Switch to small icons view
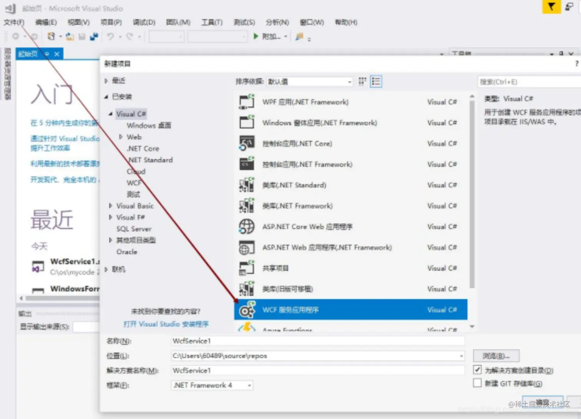Screen dimensions: 581x419 click(362, 81)
